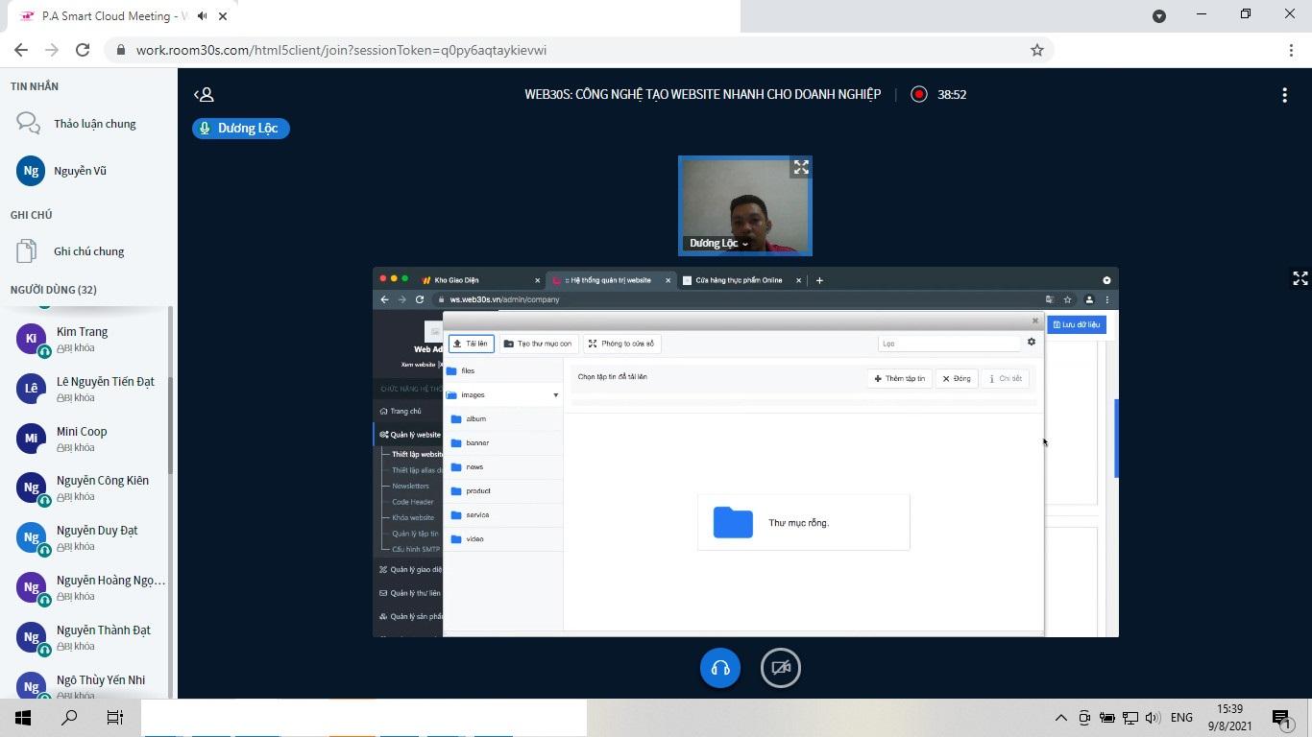Switch to Cửa hàng thực phẩm Online tab
Image resolution: width=1312 pixels, height=737 pixels.
[x=740, y=280]
